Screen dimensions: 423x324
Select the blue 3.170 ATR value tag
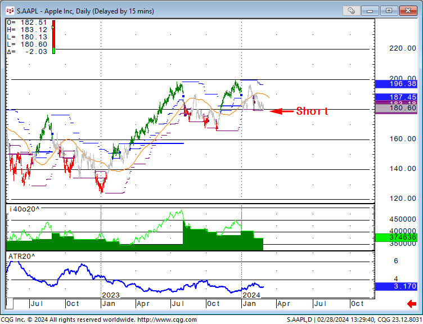(x=396, y=286)
